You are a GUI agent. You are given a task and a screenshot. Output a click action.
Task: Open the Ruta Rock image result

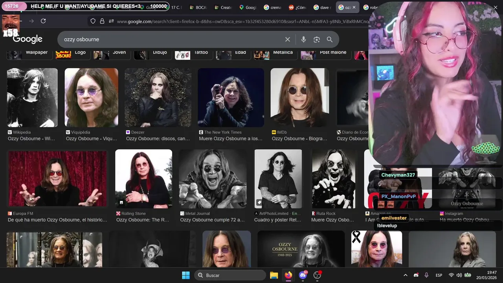click(334, 179)
